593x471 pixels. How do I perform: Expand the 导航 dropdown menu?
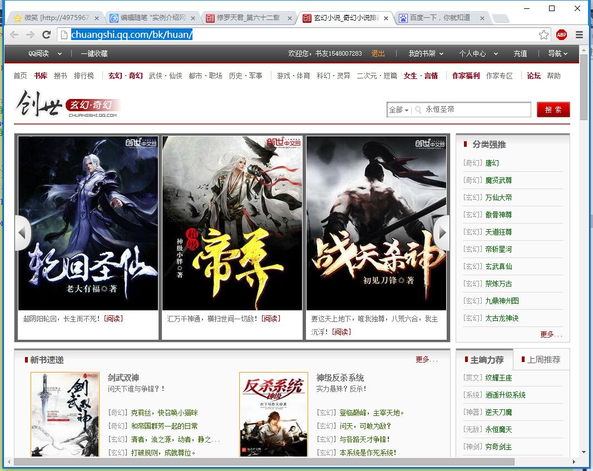click(557, 54)
